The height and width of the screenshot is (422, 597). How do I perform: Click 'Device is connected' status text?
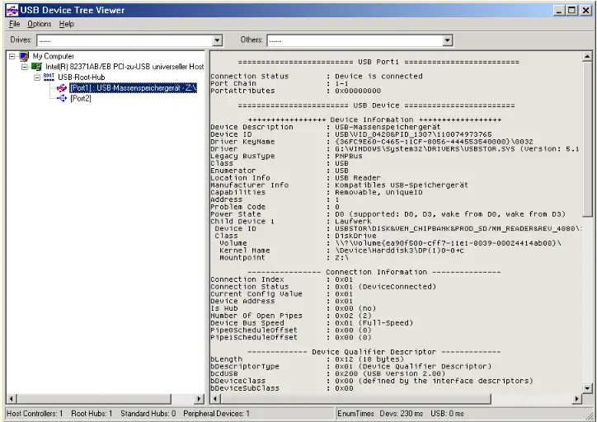pyautogui.click(x=378, y=76)
